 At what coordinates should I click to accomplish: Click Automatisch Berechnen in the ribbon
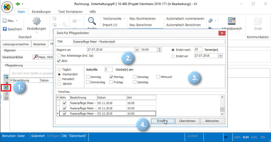tap(184, 25)
